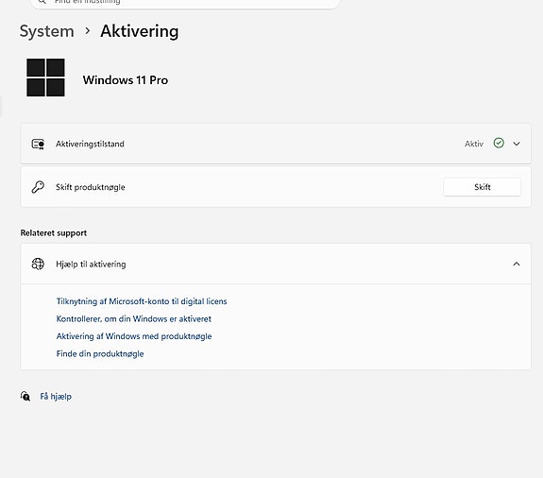Viewport: 543px width, 478px height.
Task: Click the Få hjælp headset icon
Action: point(25,396)
